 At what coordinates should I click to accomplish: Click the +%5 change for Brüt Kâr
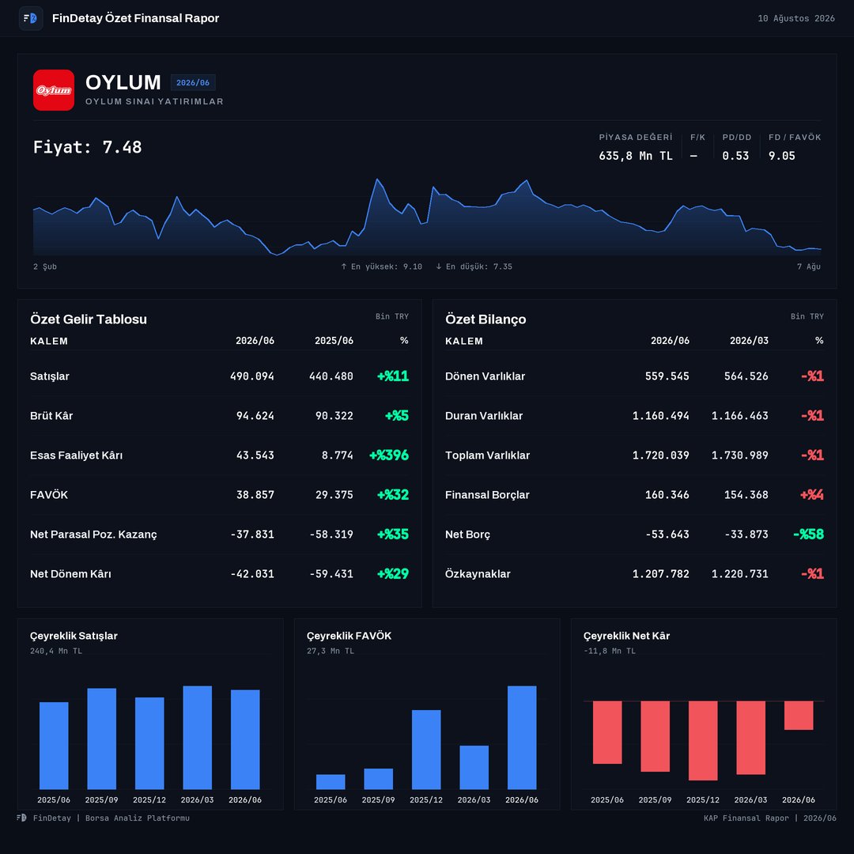point(396,416)
